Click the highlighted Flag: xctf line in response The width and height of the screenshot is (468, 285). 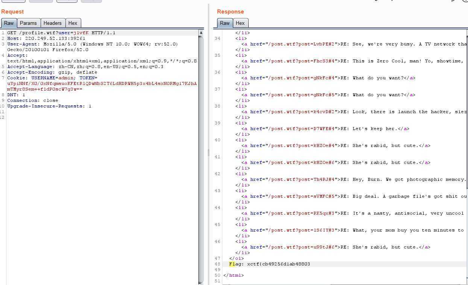[269, 264]
